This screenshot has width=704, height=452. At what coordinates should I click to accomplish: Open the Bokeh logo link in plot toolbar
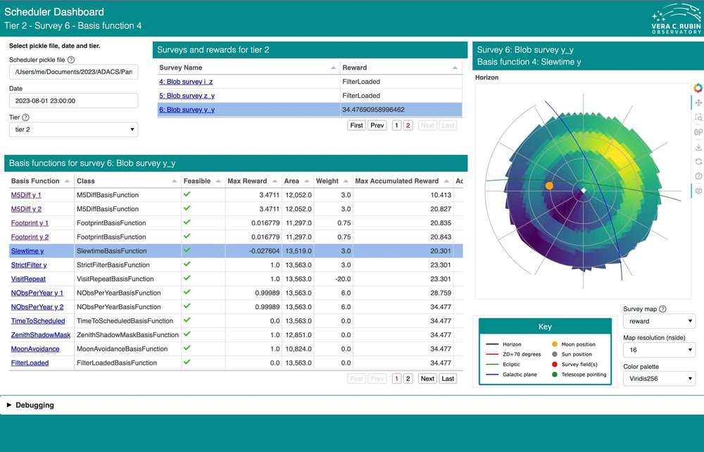coord(698,88)
